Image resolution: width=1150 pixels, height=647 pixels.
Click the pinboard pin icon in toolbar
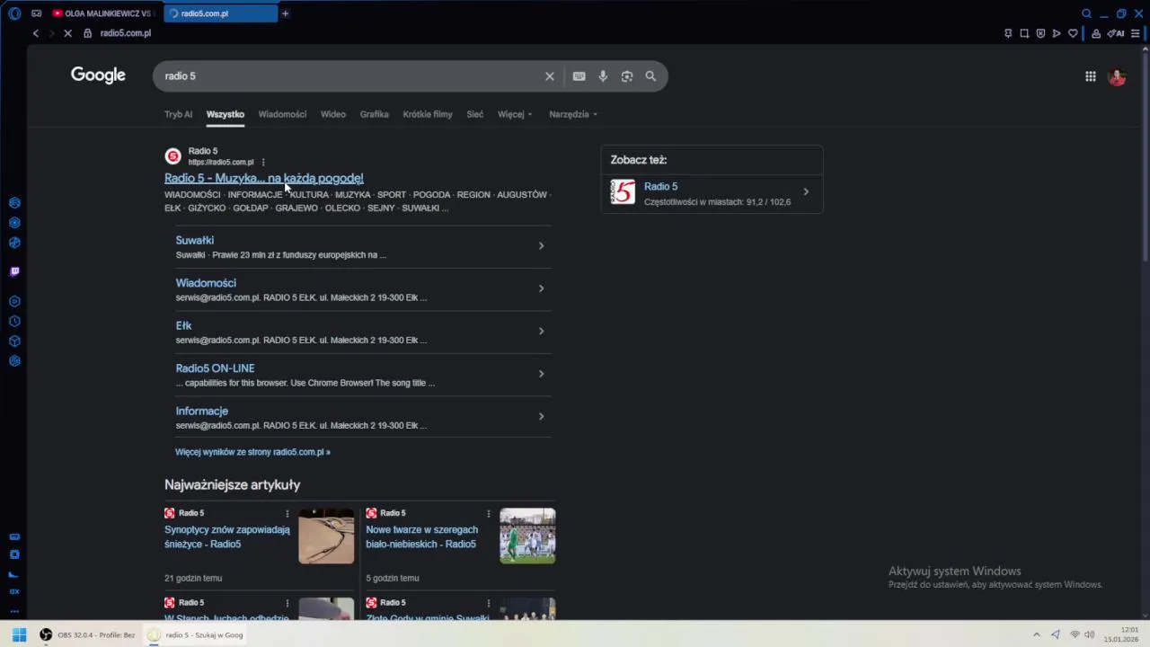(x=1008, y=33)
